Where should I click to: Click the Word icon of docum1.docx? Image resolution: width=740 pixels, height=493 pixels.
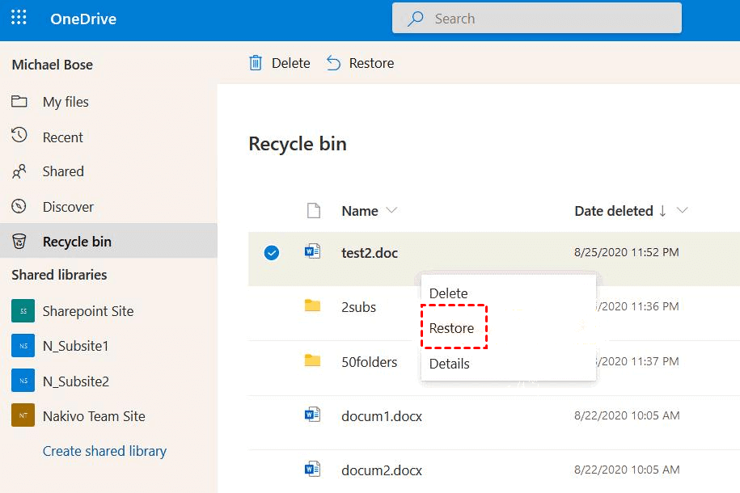312,415
